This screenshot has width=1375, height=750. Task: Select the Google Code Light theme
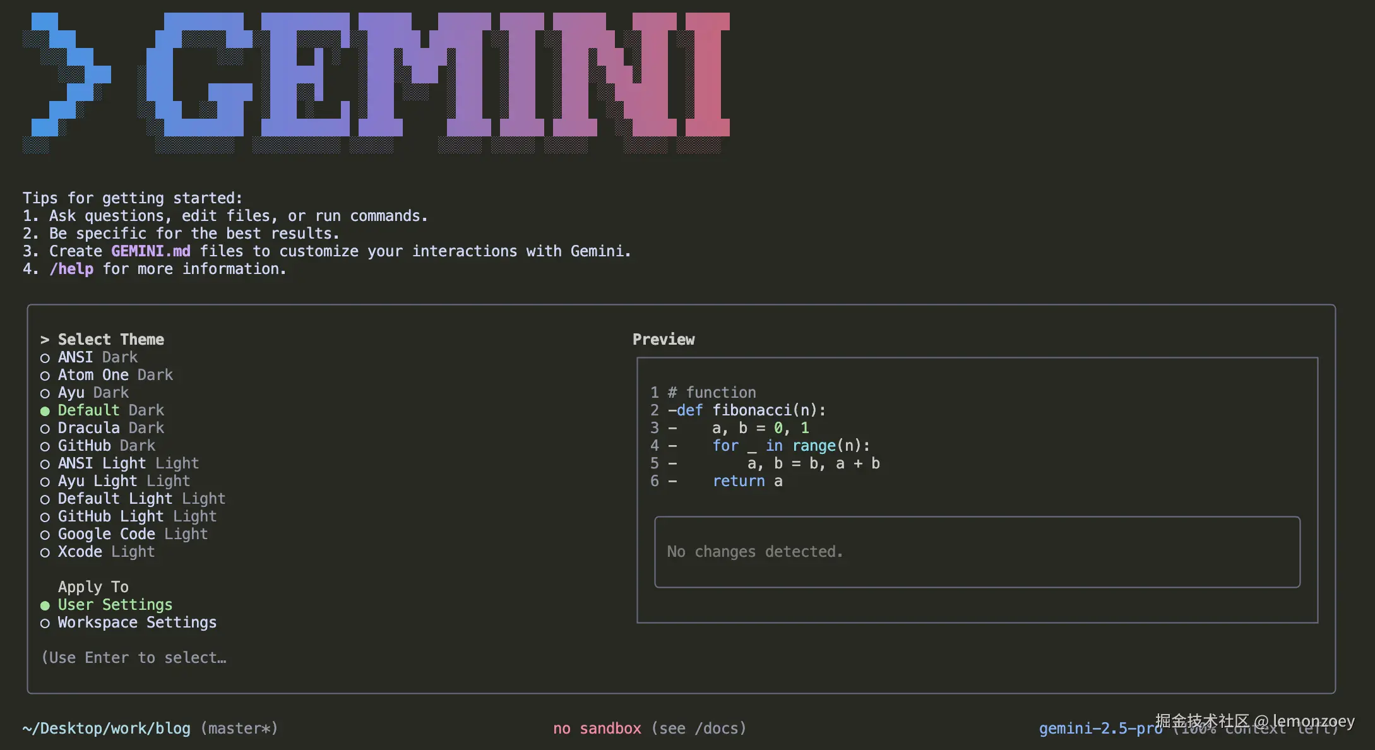133,534
